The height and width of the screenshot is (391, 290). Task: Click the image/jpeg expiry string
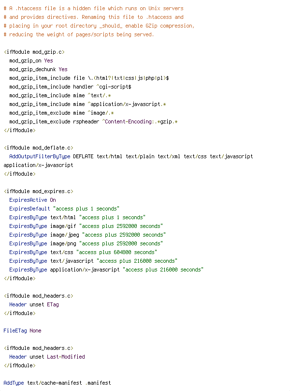(124, 235)
